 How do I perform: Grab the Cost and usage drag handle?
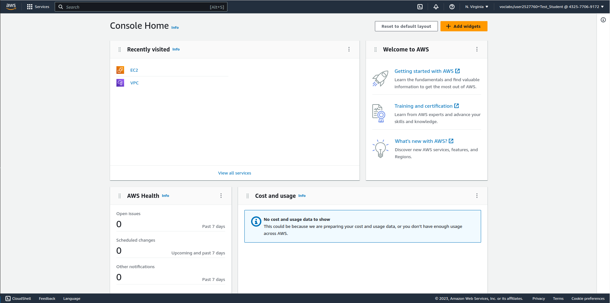click(x=248, y=196)
